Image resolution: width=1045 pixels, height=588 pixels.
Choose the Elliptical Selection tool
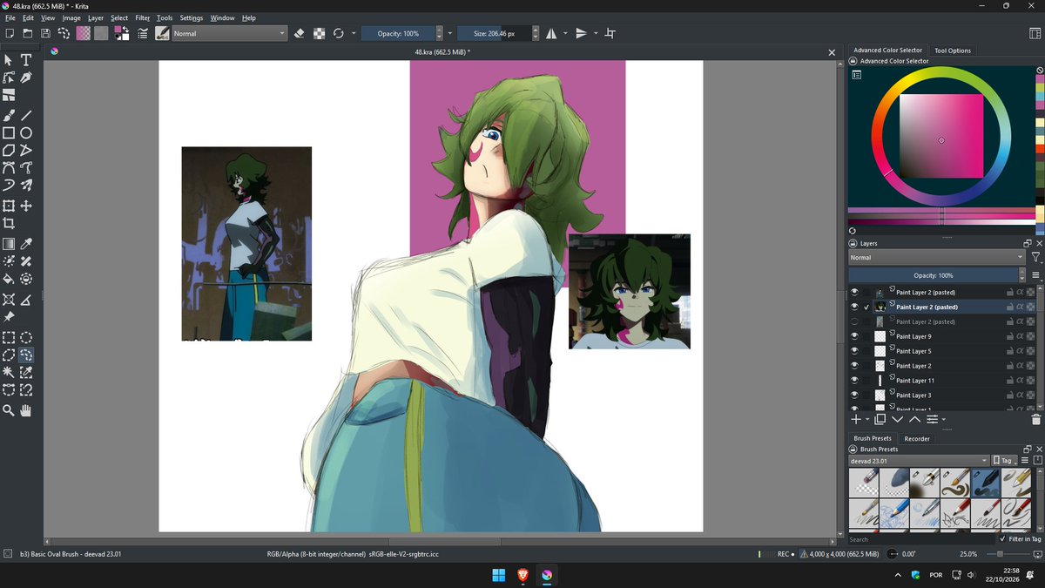coord(26,337)
